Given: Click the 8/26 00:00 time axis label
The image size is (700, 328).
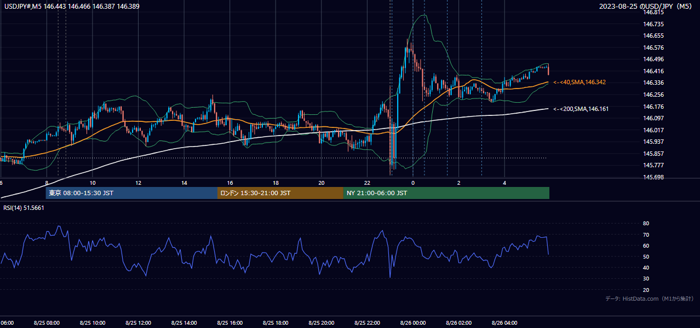Looking at the screenshot, I should (x=413, y=323).
